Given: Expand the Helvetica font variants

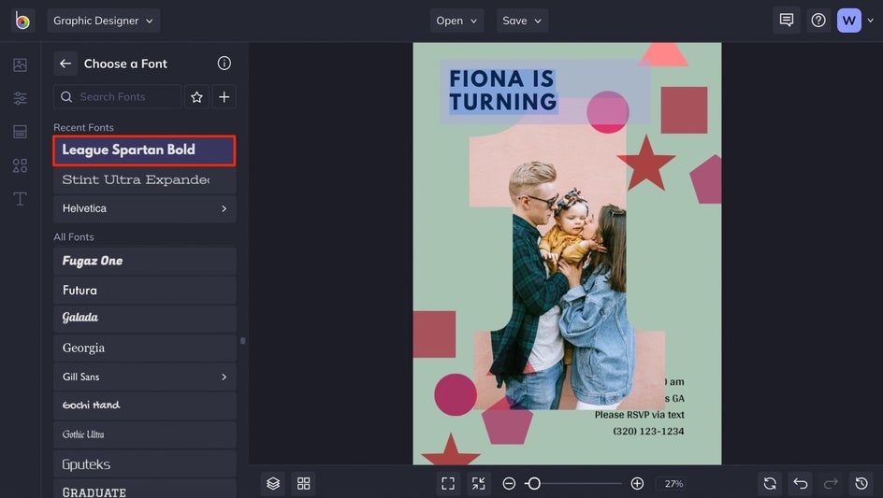Looking at the screenshot, I should pyautogui.click(x=224, y=208).
